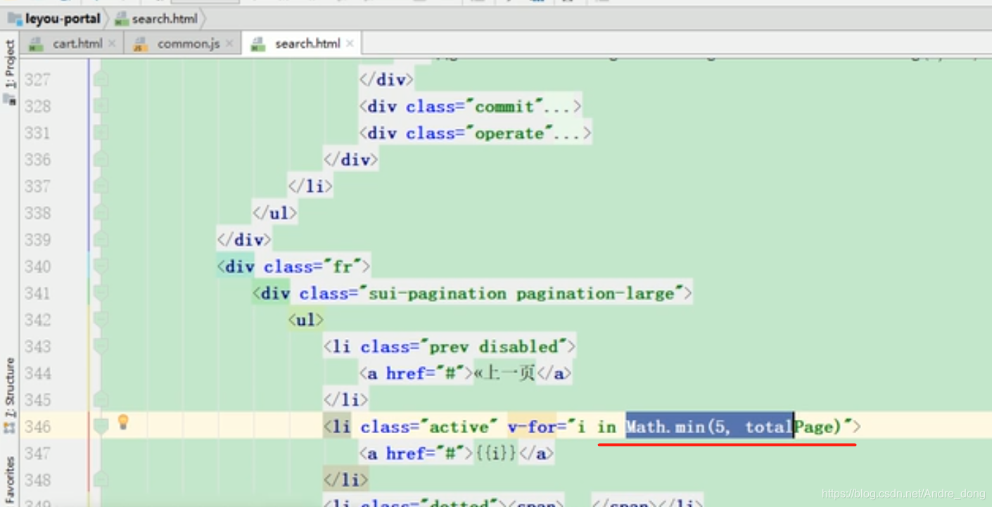Click the leyou-portal folder icon in breadcrumb
The image size is (992, 507).
[x=15, y=18]
